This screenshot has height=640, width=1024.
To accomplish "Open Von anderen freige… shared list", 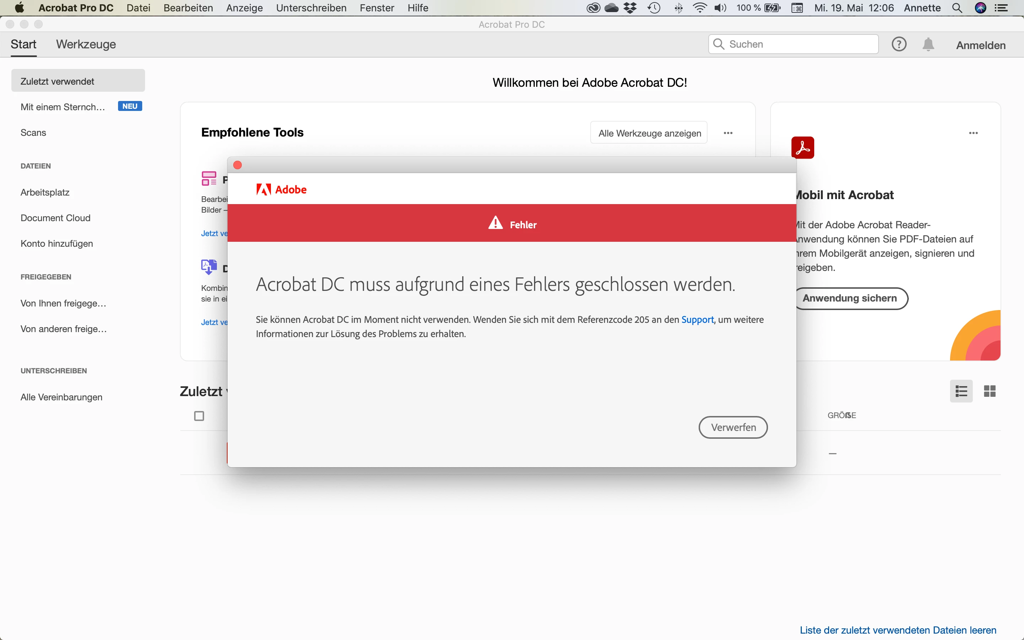I will [64, 329].
